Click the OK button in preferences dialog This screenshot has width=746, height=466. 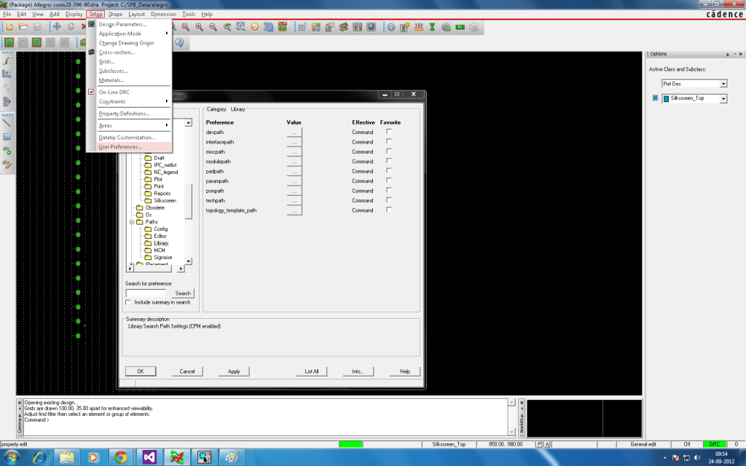click(x=141, y=371)
